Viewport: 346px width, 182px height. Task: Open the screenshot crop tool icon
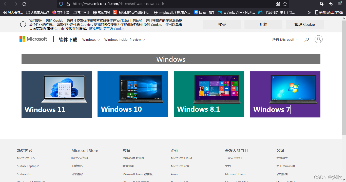point(322,4)
